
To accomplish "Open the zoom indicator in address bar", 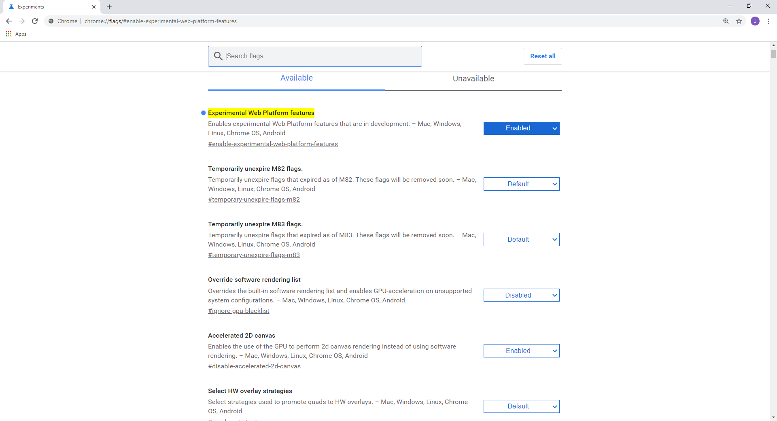I will [726, 21].
